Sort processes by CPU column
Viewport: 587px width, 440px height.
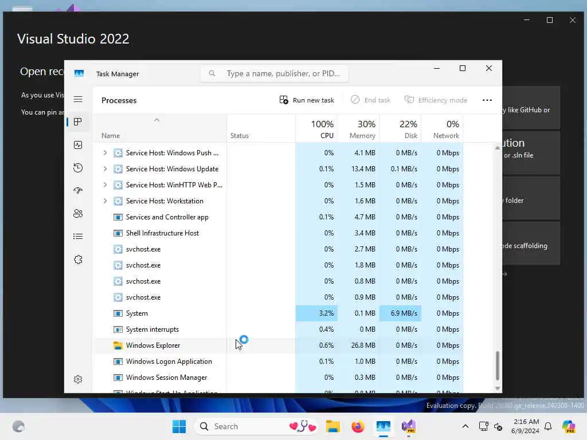(316, 129)
